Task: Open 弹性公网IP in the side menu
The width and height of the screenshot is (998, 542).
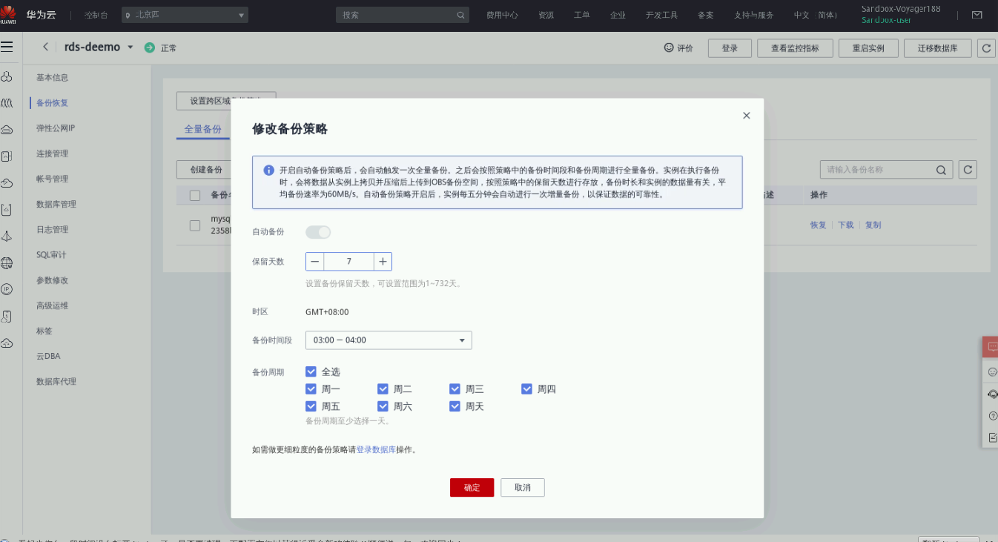Action: (56, 128)
